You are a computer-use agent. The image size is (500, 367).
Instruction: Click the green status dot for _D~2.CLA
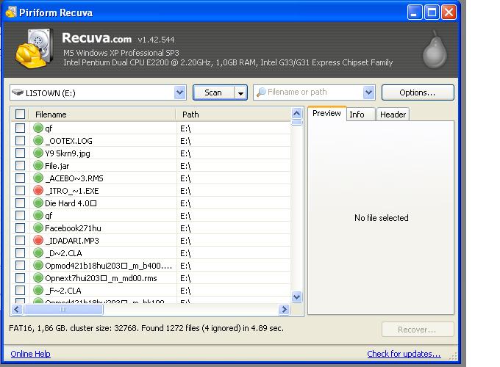pos(38,252)
